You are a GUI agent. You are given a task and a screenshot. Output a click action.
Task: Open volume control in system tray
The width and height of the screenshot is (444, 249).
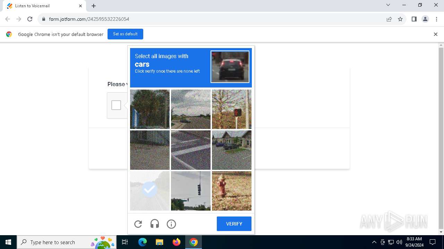point(399,242)
